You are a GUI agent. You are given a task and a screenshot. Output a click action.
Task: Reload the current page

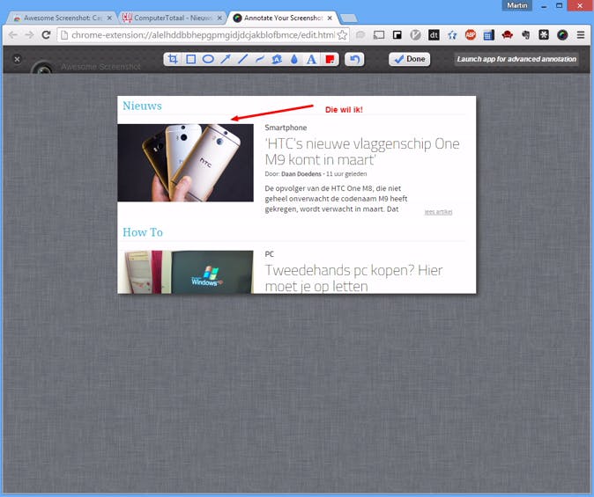[46, 35]
